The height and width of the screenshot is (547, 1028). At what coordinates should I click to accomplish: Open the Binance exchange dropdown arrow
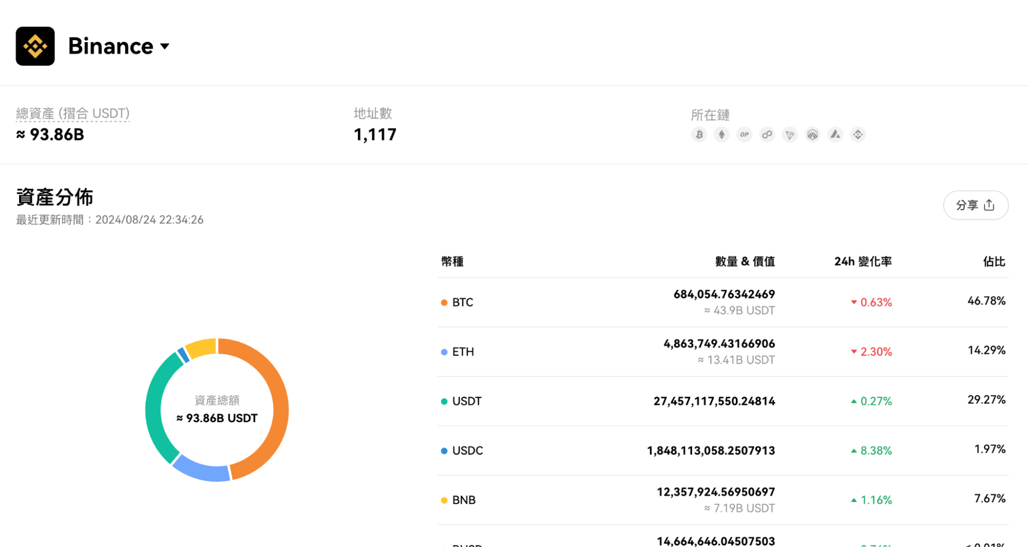165,47
